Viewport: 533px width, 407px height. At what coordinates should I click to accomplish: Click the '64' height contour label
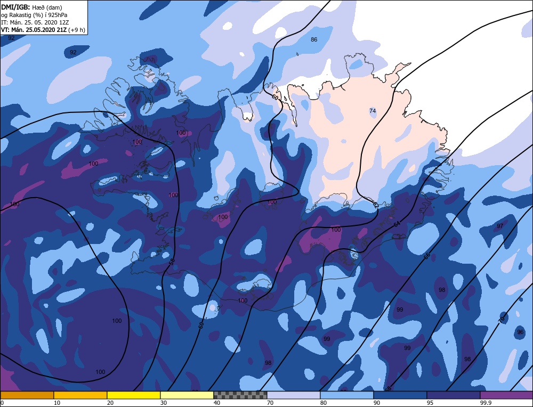click(x=397, y=224)
